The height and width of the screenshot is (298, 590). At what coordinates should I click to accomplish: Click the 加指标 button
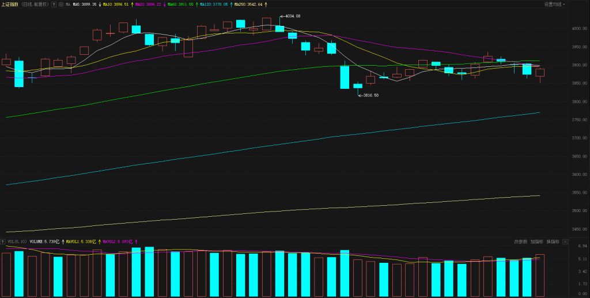(537, 242)
